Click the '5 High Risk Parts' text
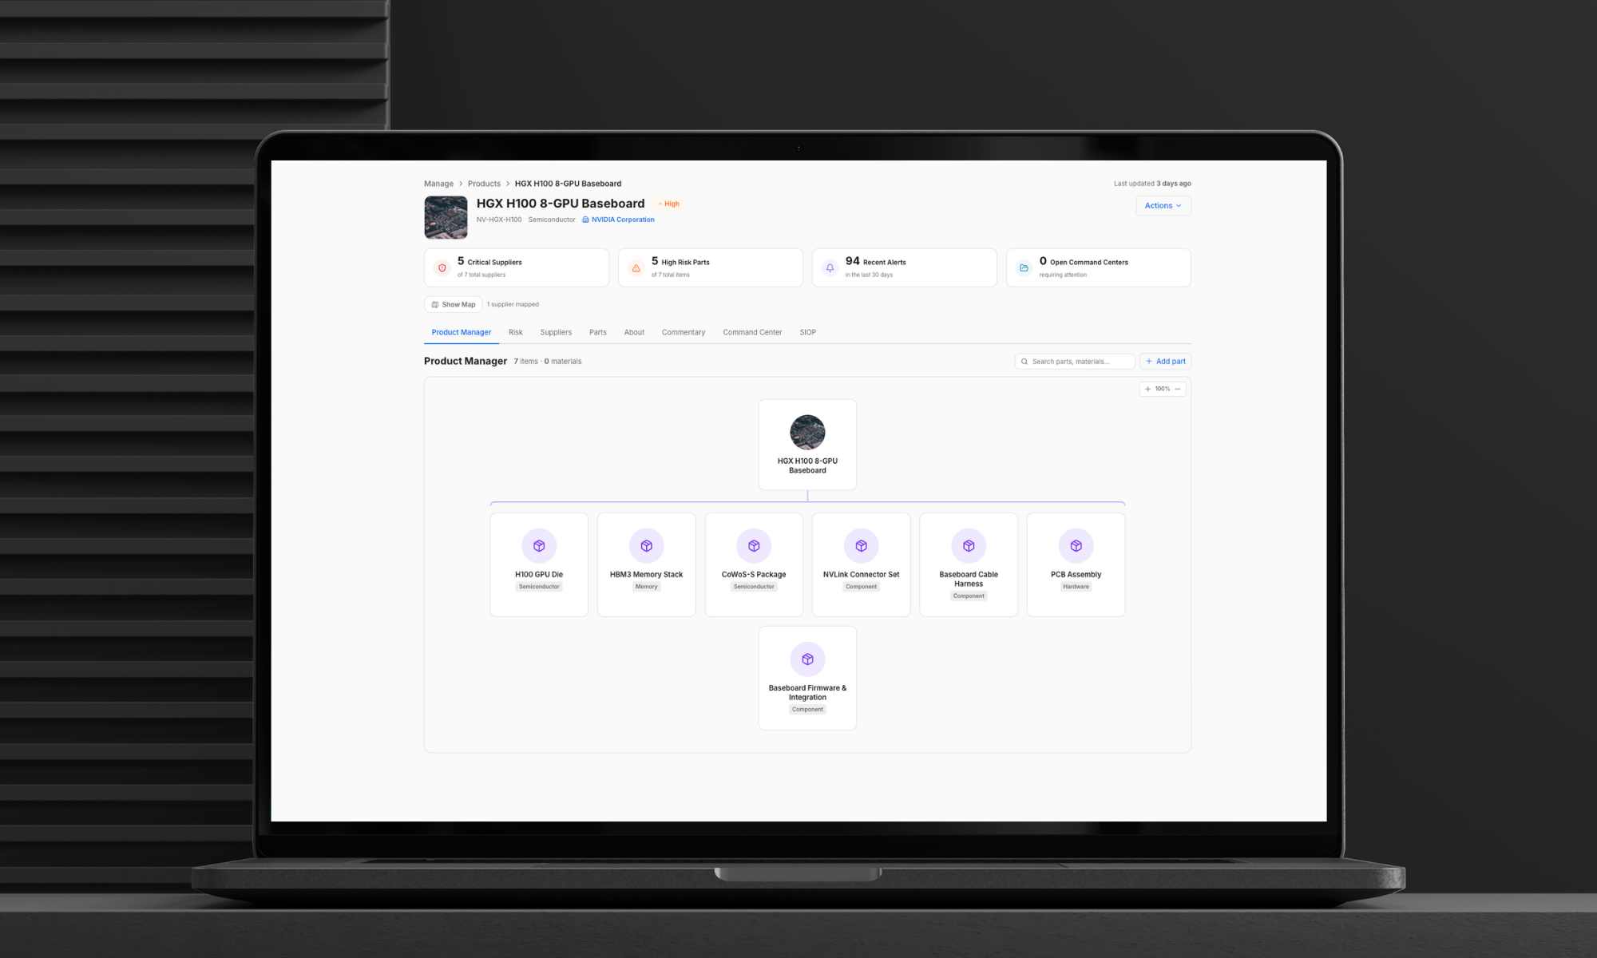Screen dimensions: 1597x958 [680, 262]
